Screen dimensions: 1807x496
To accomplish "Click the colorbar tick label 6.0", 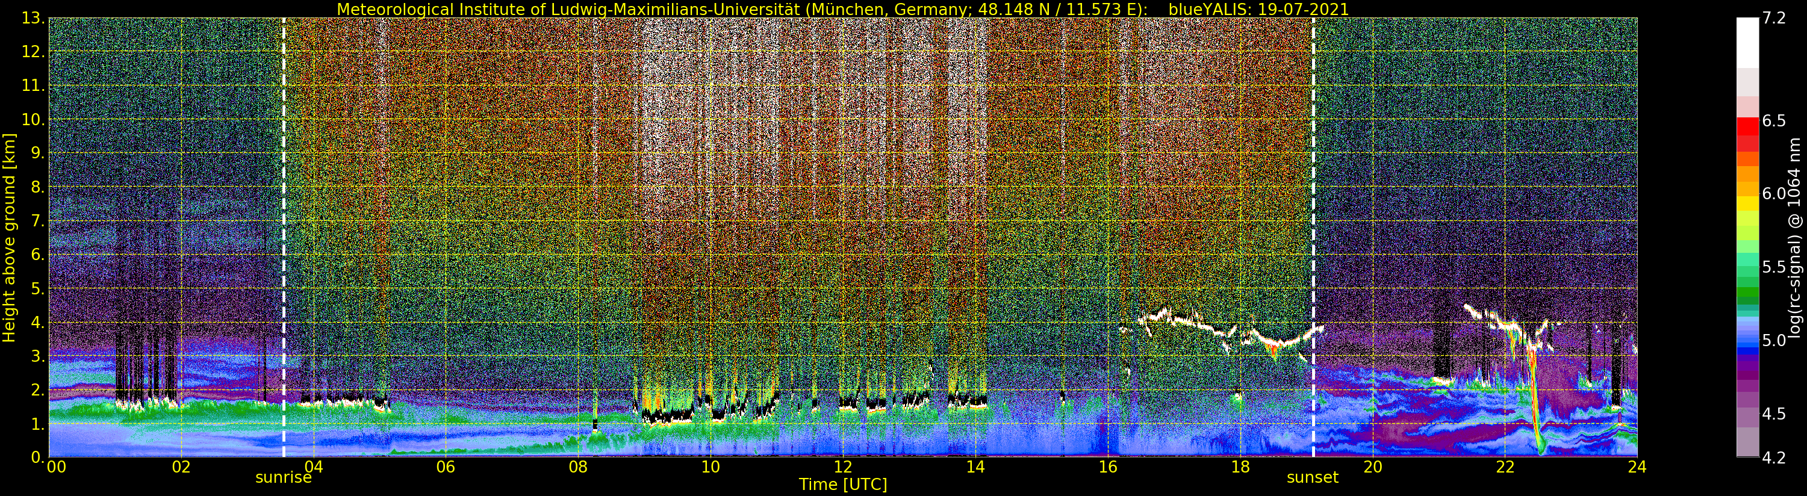I will click(1773, 194).
